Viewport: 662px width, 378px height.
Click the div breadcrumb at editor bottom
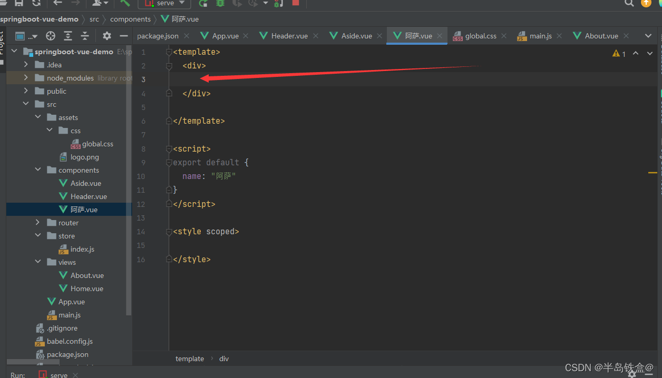[x=224, y=359]
